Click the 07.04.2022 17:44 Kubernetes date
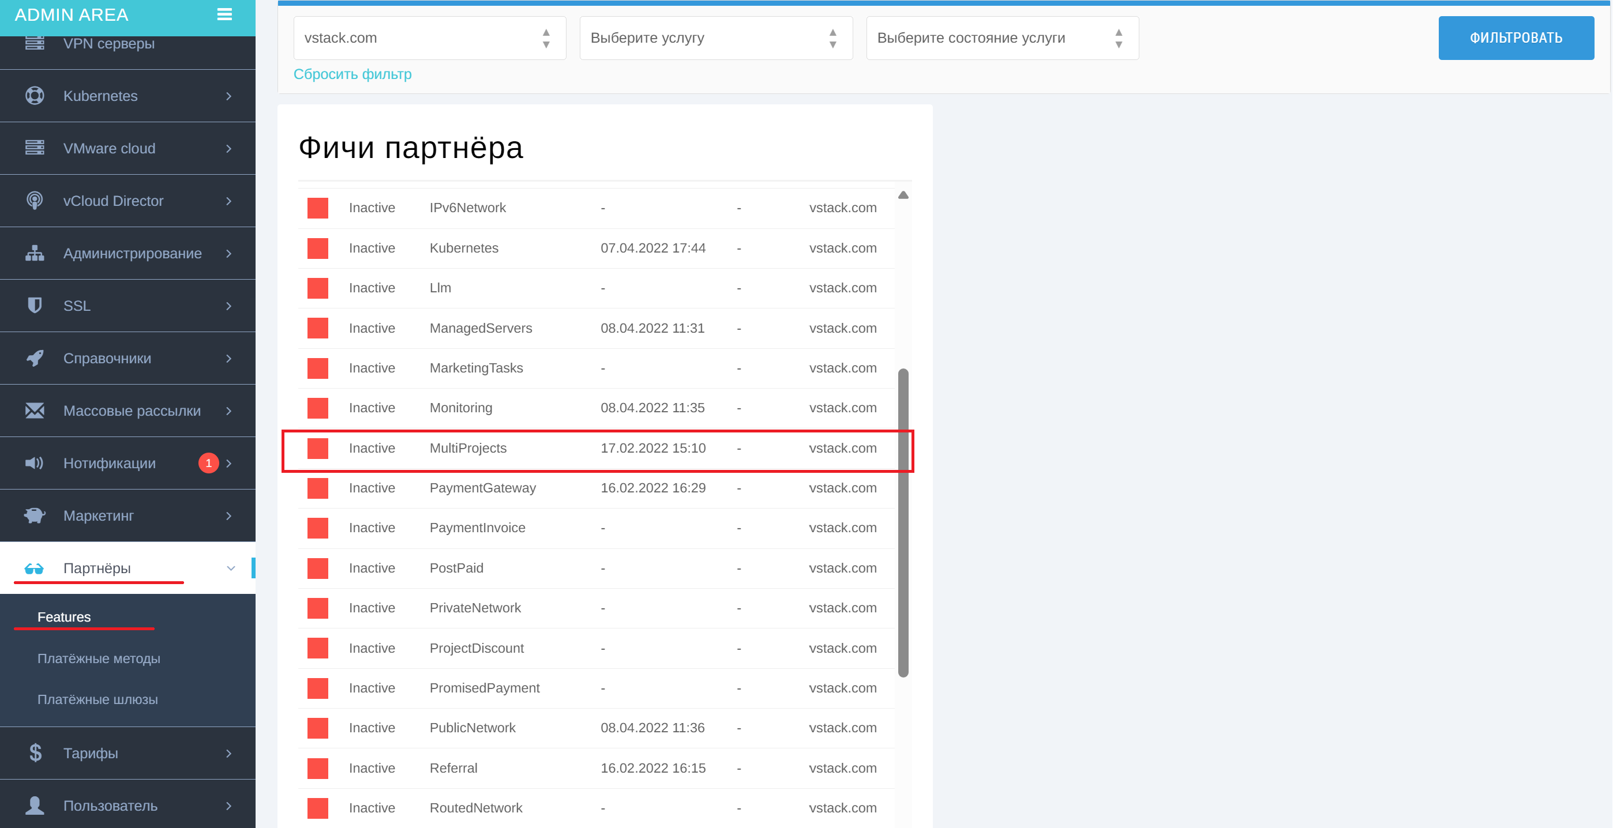This screenshot has width=1613, height=828. point(653,248)
